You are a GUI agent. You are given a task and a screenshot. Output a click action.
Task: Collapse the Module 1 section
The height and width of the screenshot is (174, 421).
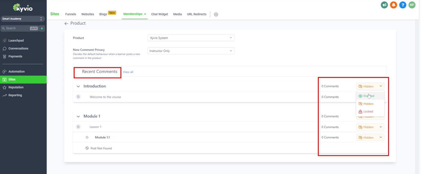tap(78, 116)
